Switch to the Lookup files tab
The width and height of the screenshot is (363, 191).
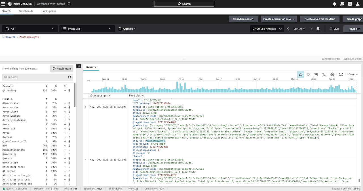coord(49,11)
